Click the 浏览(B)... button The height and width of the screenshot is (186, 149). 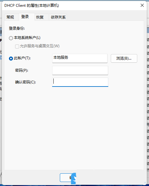click(x=124, y=58)
